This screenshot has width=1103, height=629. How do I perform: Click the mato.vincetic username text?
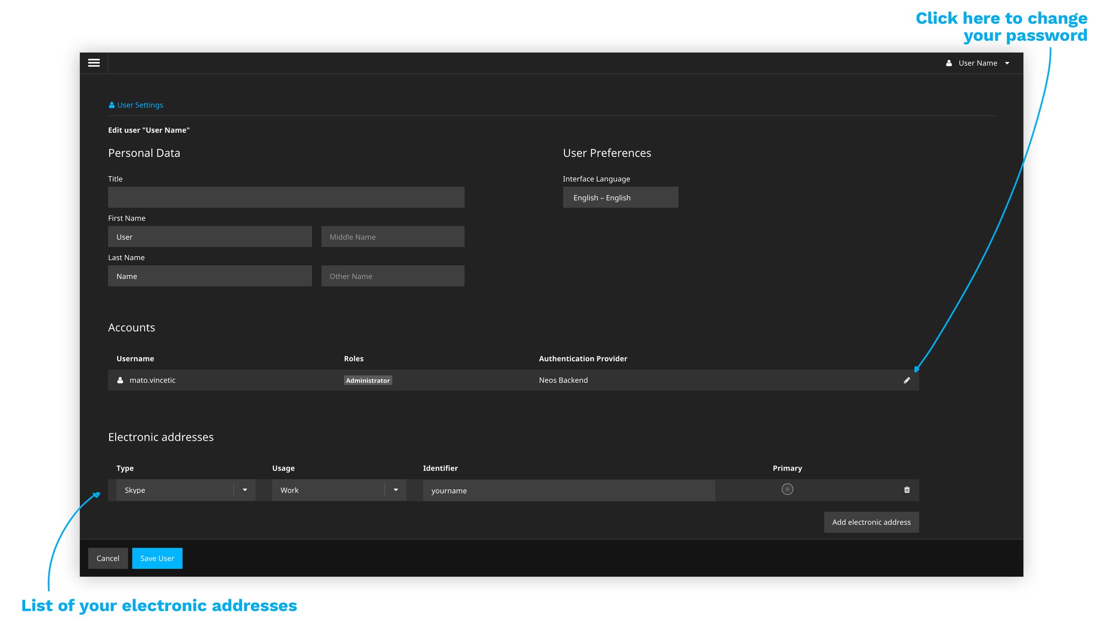coord(152,380)
